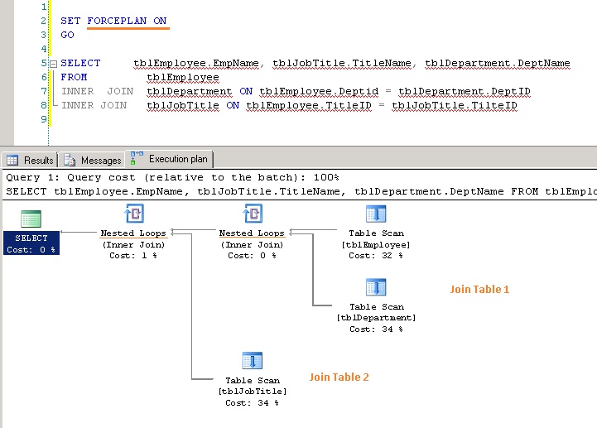Click the Results tab grid icon
This screenshot has height=428, width=597.
13,161
